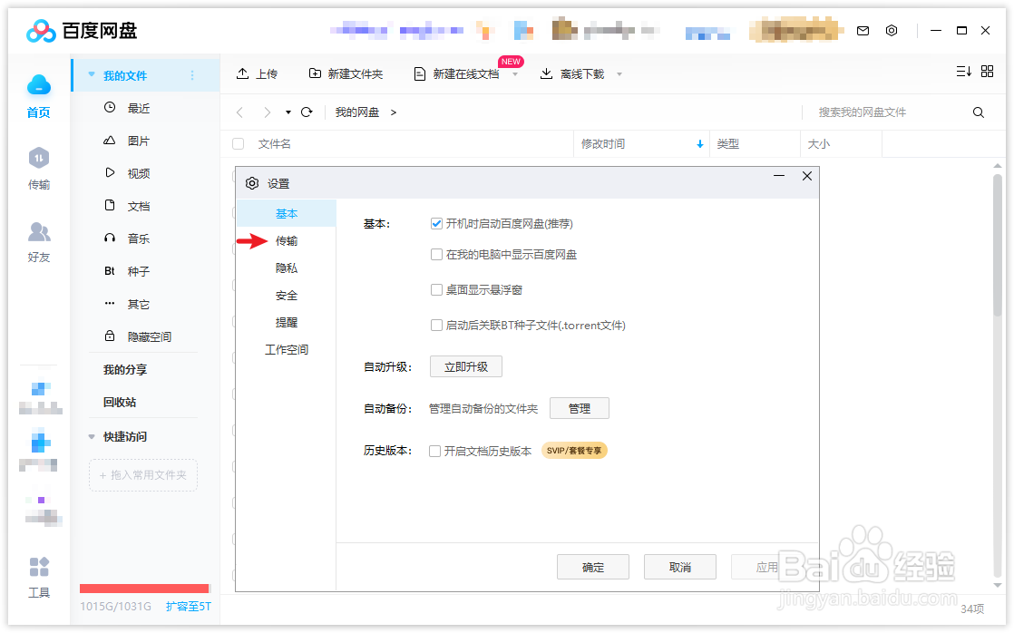1014x633 pixels.
Task: Click the red storage usage bar
Action: click(144, 589)
